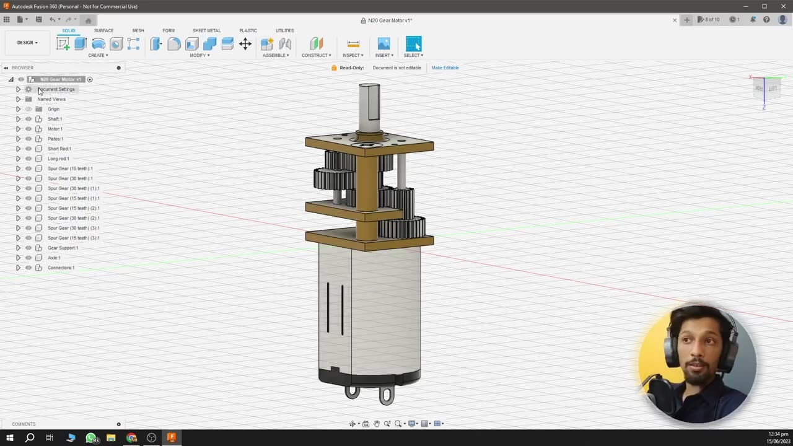This screenshot has height=446, width=793.
Task: Select the Revolve tool
Action: pyautogui.click(x=98, y=43)
